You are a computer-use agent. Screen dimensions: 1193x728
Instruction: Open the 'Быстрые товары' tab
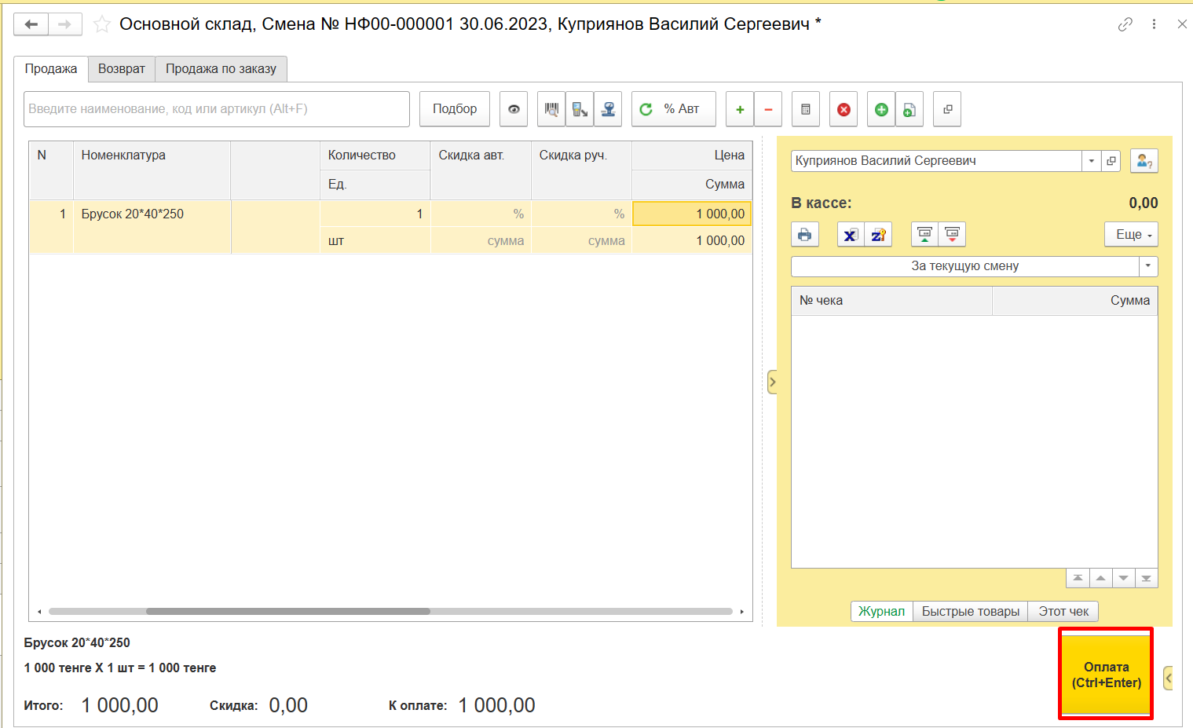[x=970, y=611]
